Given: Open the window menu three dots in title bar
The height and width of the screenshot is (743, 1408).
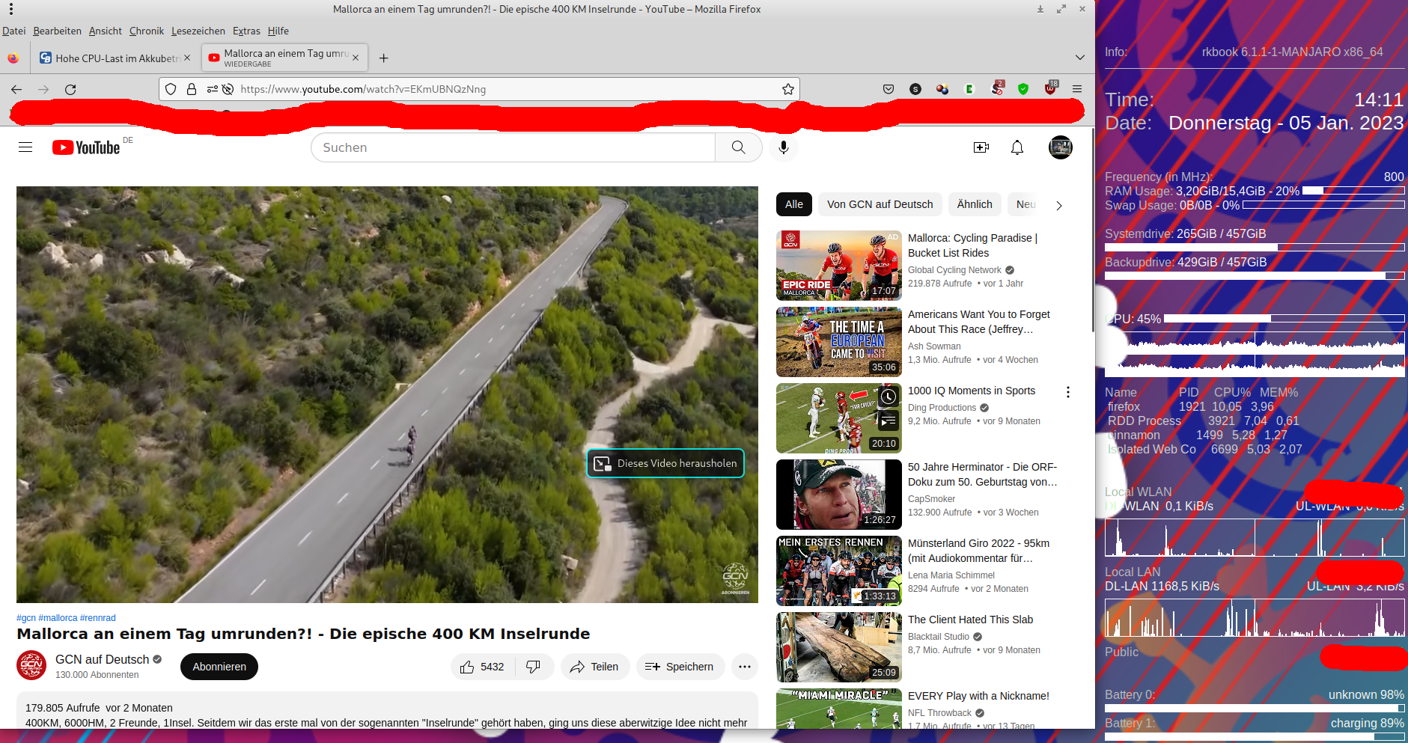Looking at the screenshot, I should pos(11,9).
